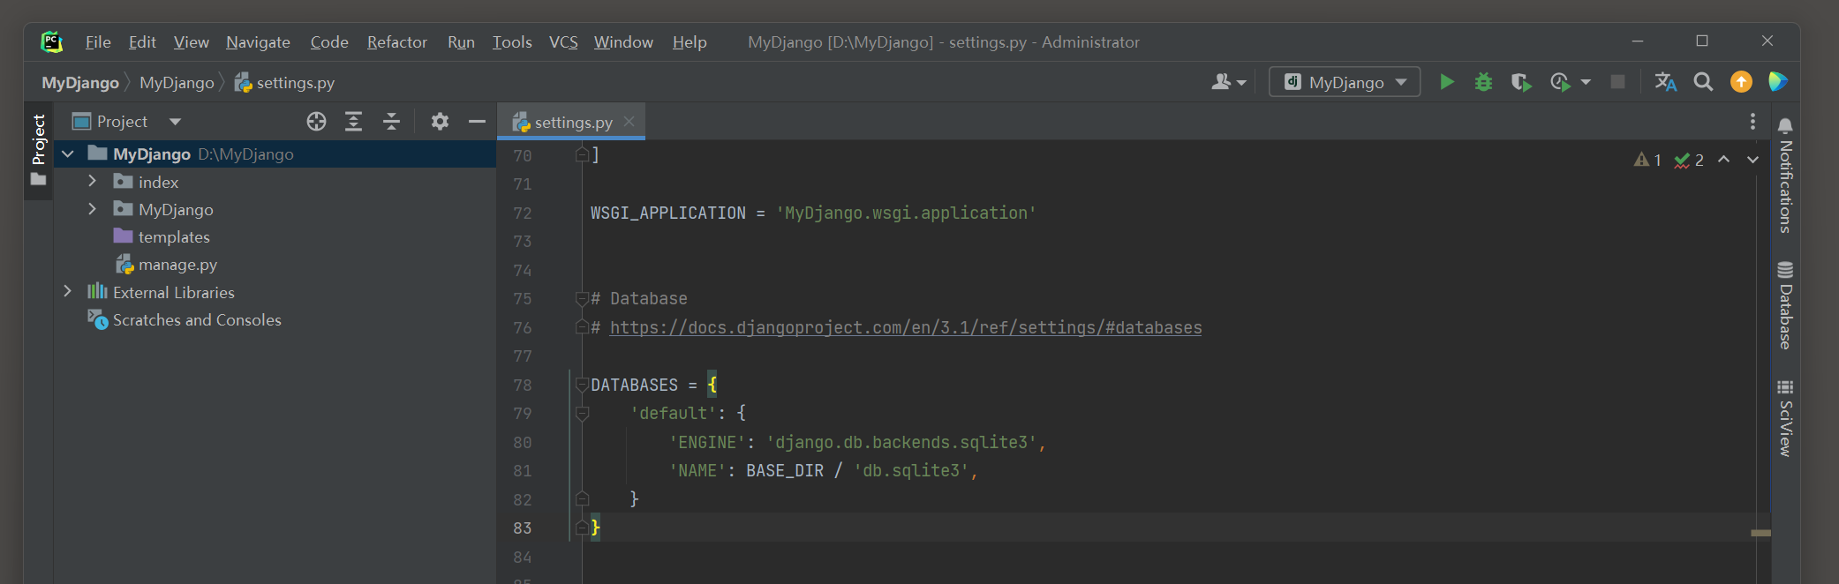Open the Navigate menu
This screenshot has width=1839, height=584.
(258, 42)
